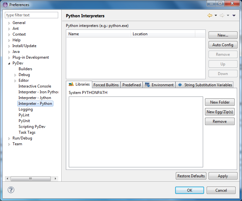Click the Eclipse Preferences title icon
Image resolution: width=242 pixels, height=201 pixels.
[5, 4]
